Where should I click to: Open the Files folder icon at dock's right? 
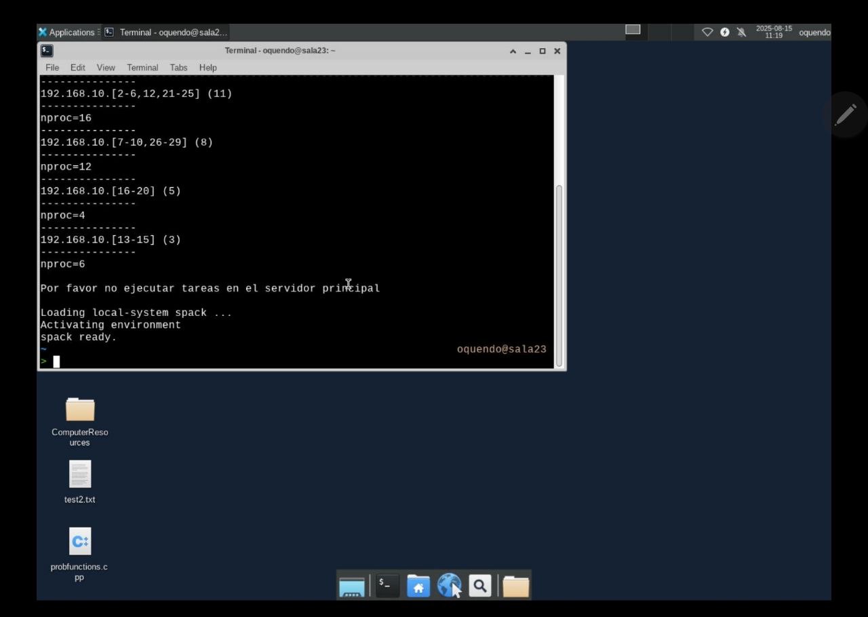(515, 584)
